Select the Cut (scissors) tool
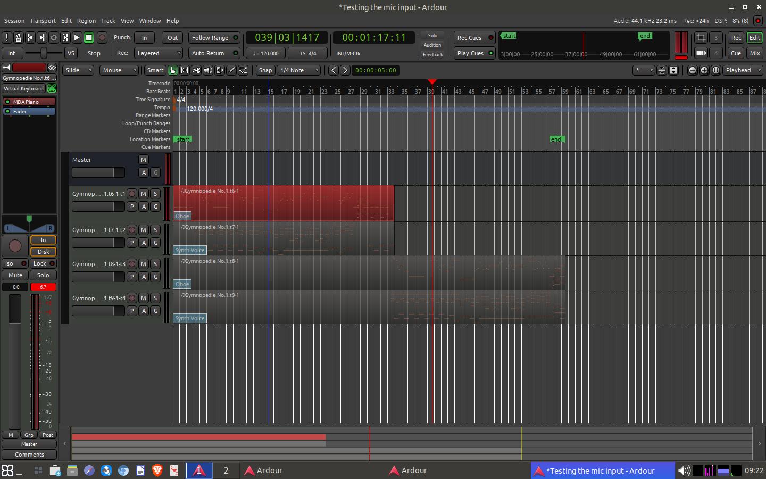766x479 pixels. point(196,70)
